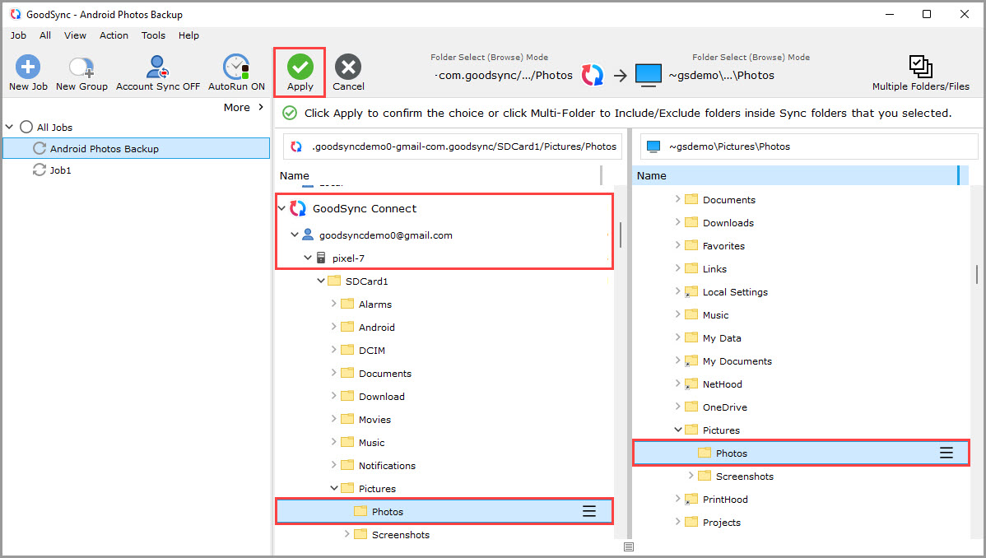Click the DCIM folder icon

point(347,350)
